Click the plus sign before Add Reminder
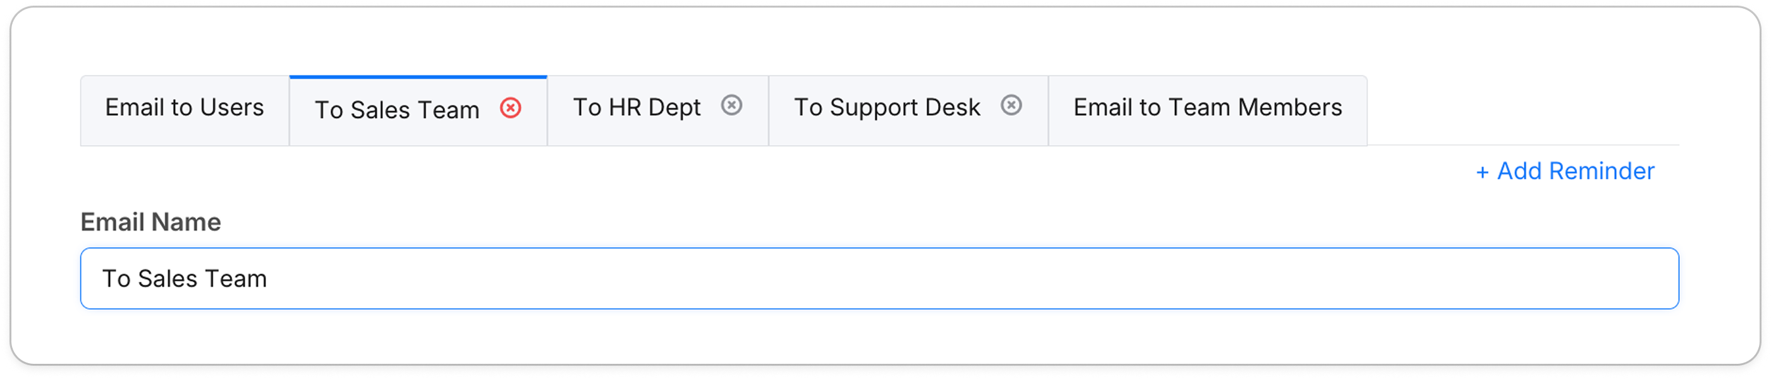 click(x=1482, y=172)
